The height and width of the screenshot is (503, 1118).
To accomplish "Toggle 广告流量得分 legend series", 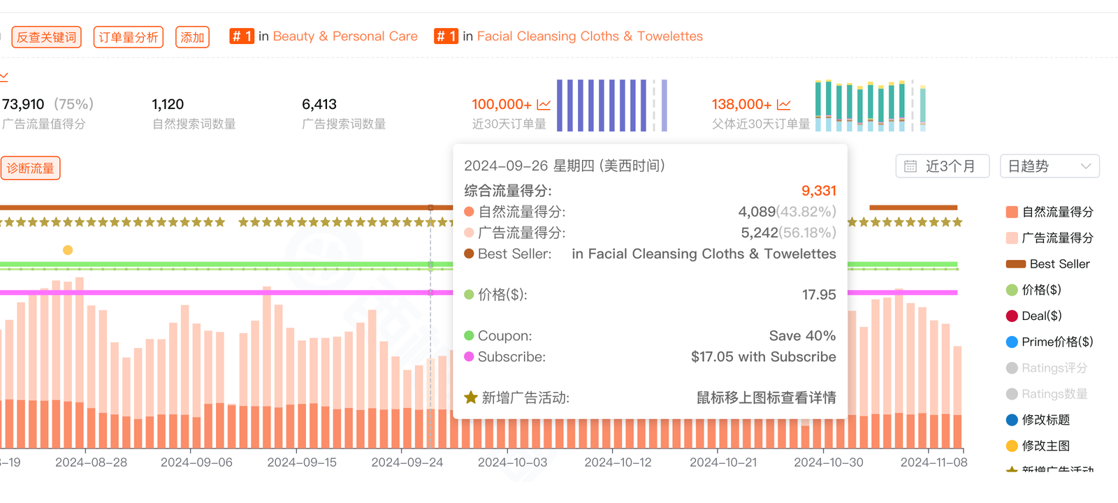I will pyautogui.click(x=1050, y=238).
